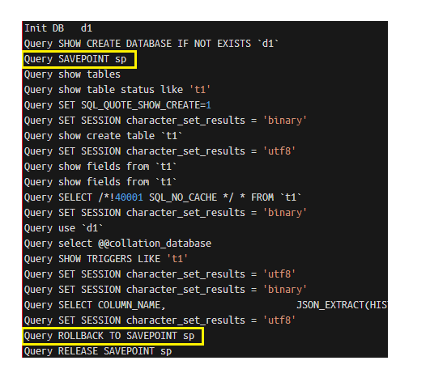Select the 'use `d1`' query line

(x=63, y=228)
